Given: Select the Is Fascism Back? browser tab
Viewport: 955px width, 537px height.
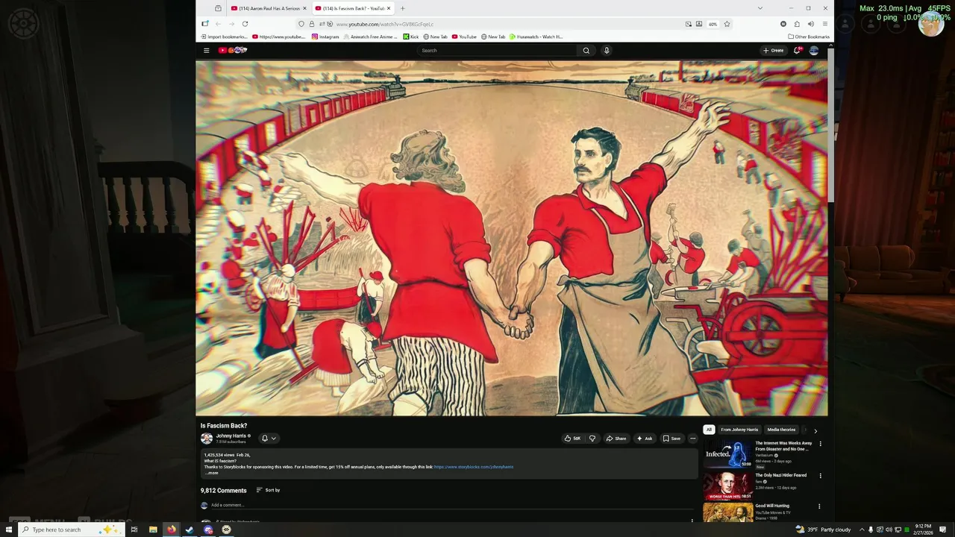Looking at the screenshot, I should click(x=353, y=8).
